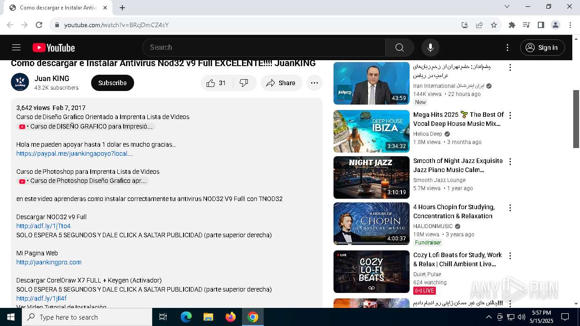The image size is (580, 326).
Task: Open the paypal.me juankingapoyo link
Action: coord(74,153)
